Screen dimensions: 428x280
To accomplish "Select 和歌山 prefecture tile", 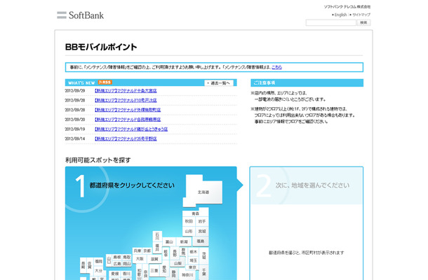I will click(x=139, y=273).
